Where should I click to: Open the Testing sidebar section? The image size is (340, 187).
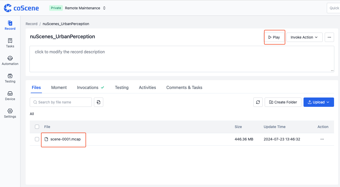[10, 78]
